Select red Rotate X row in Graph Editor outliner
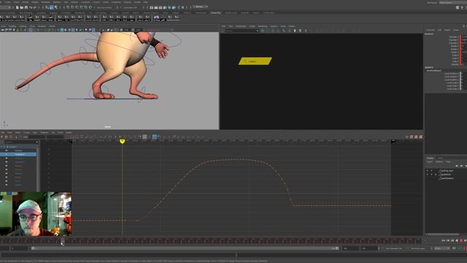This screenshot has height=263, width=467. 18,166
